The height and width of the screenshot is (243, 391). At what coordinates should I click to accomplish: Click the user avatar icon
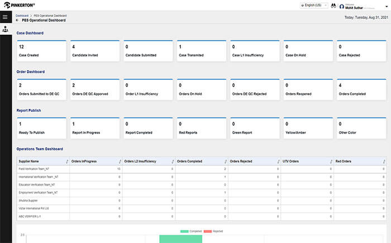coord(342,6)
